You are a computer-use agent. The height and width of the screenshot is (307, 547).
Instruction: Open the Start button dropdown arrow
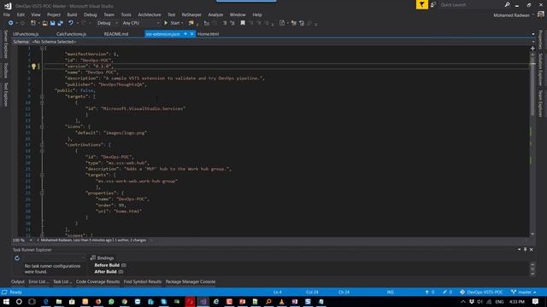(x=182, y=23)
